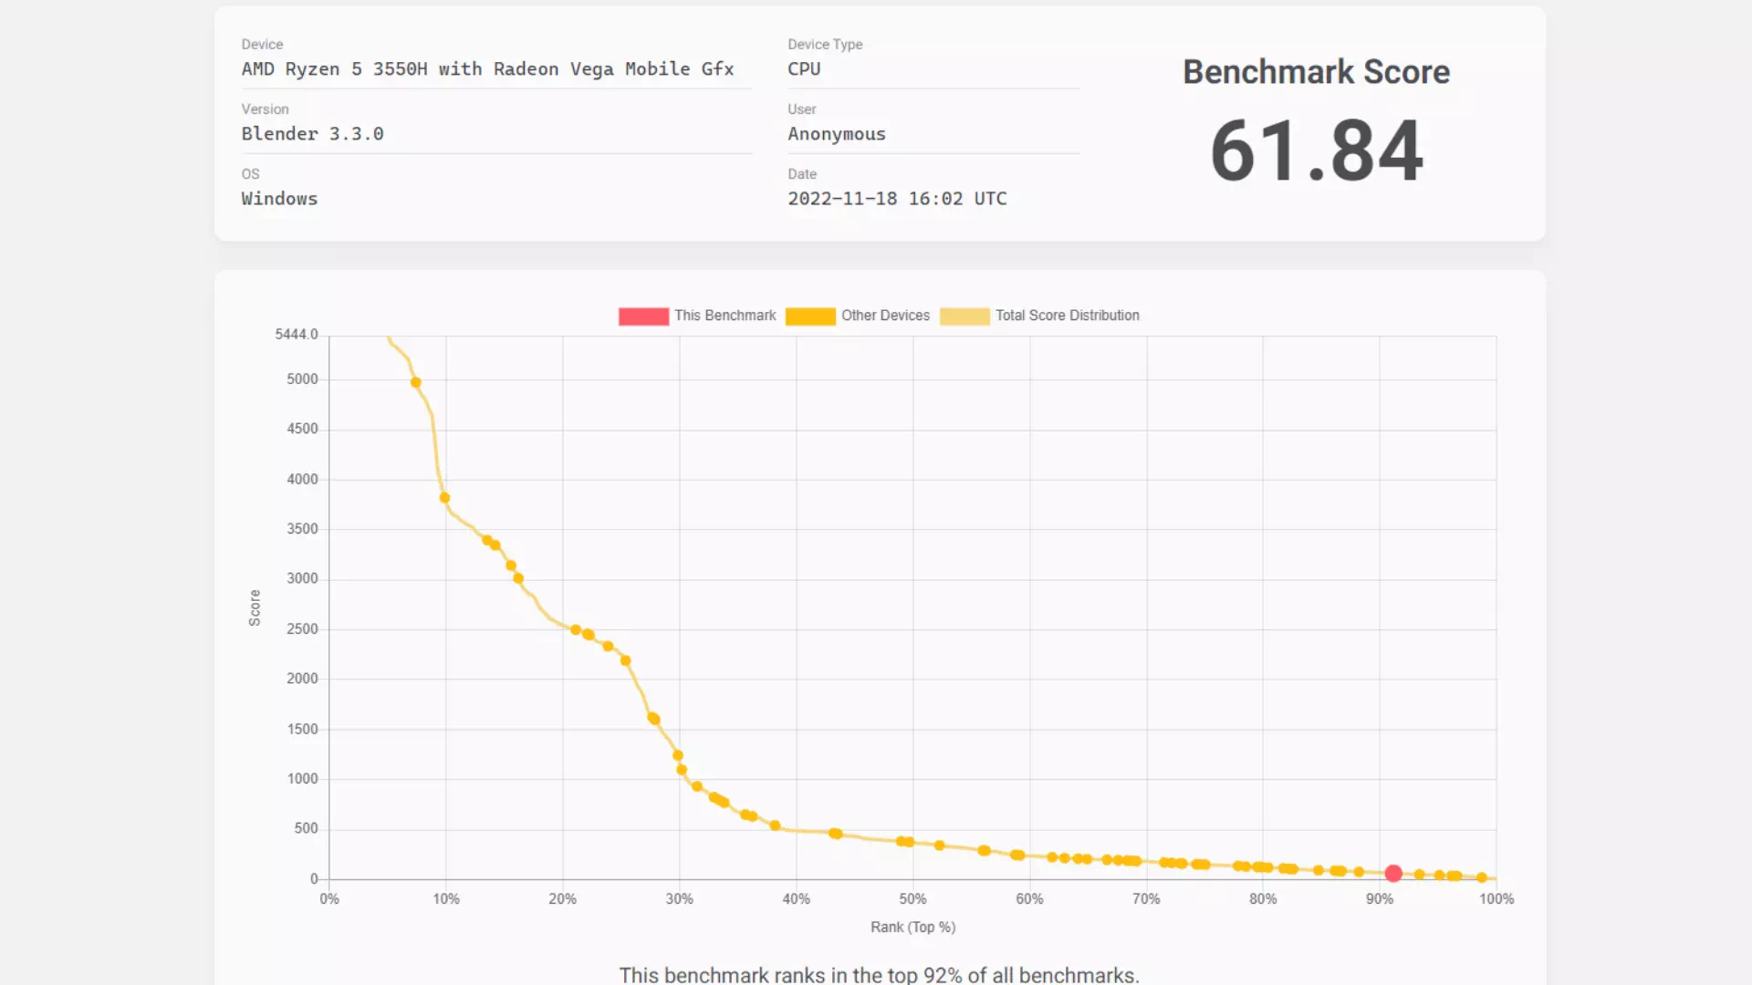The width and height of the screenshot is (1752, 985).
Task: Click the yellow data point near 1600 score
Action: [x=652, y=719]
